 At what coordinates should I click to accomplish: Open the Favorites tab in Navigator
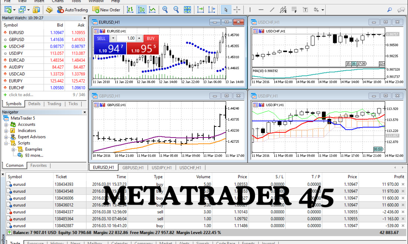pos(39,165)
